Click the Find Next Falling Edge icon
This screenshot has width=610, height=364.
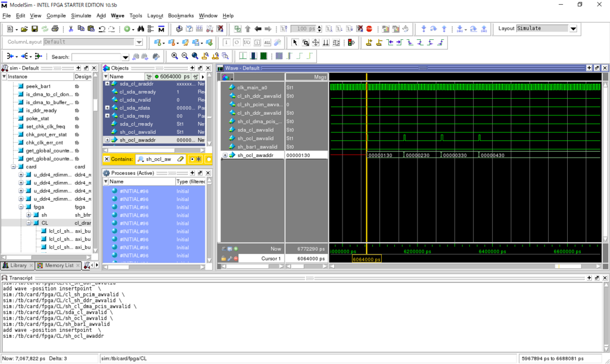pos(420,42)
